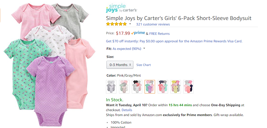Choose the swatch with yellow bodysuits
Viewport: 267px width, 128px height.
[x=175, y=86]
